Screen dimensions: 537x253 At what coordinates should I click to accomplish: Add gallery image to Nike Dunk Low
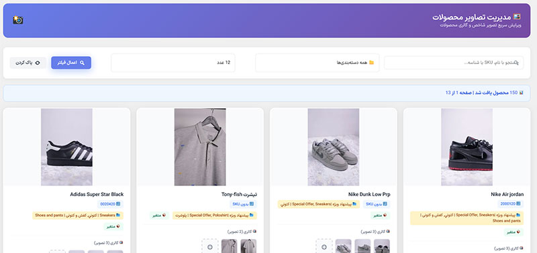pos(324,246)
